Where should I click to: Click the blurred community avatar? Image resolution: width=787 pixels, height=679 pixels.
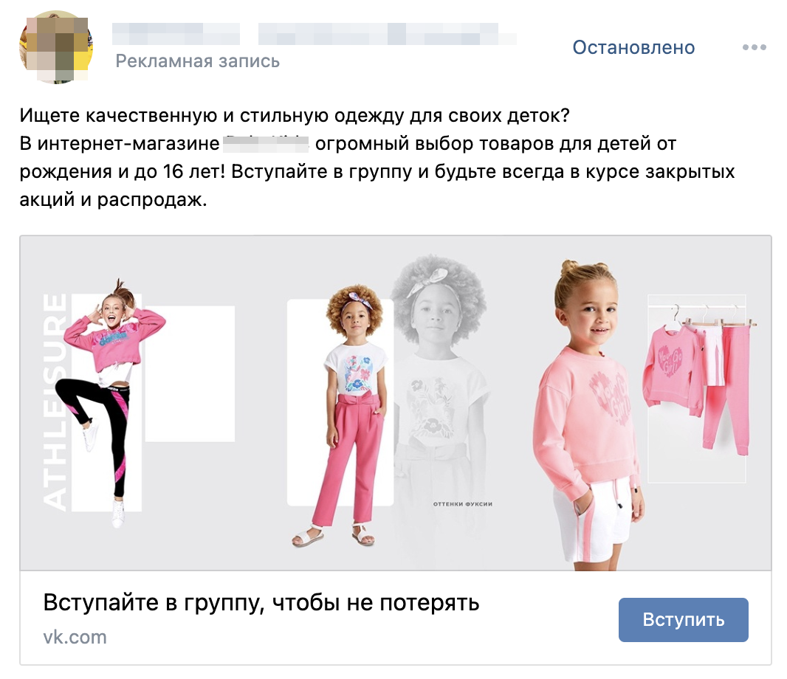[x=56, y=47]
